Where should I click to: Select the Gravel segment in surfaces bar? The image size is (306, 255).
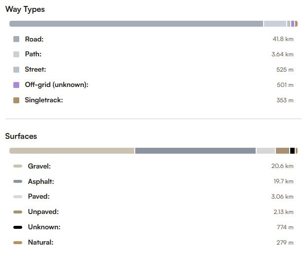(x=72, y=151)
